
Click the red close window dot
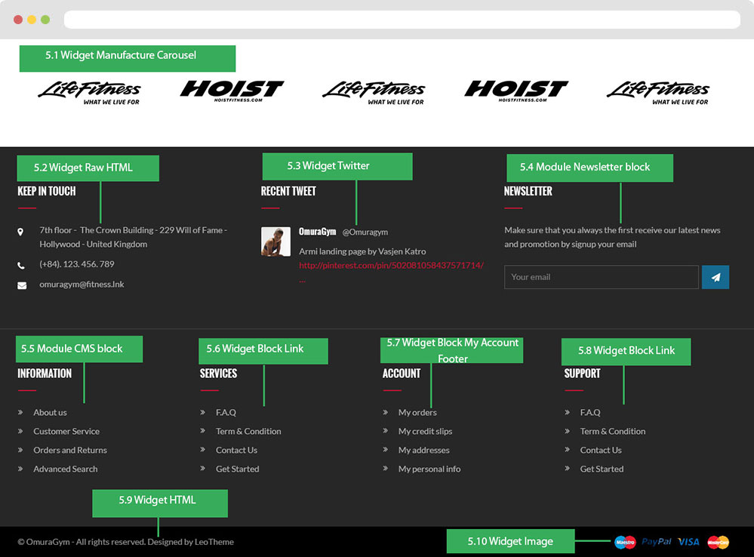[18, 20]
